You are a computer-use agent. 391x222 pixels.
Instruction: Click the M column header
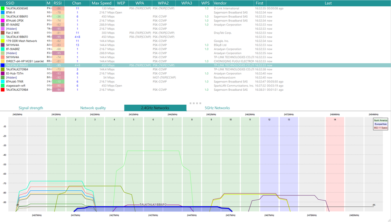click(49, 3)
